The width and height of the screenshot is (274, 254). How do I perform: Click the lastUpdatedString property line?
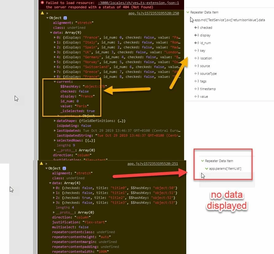[x=118, y=135]
